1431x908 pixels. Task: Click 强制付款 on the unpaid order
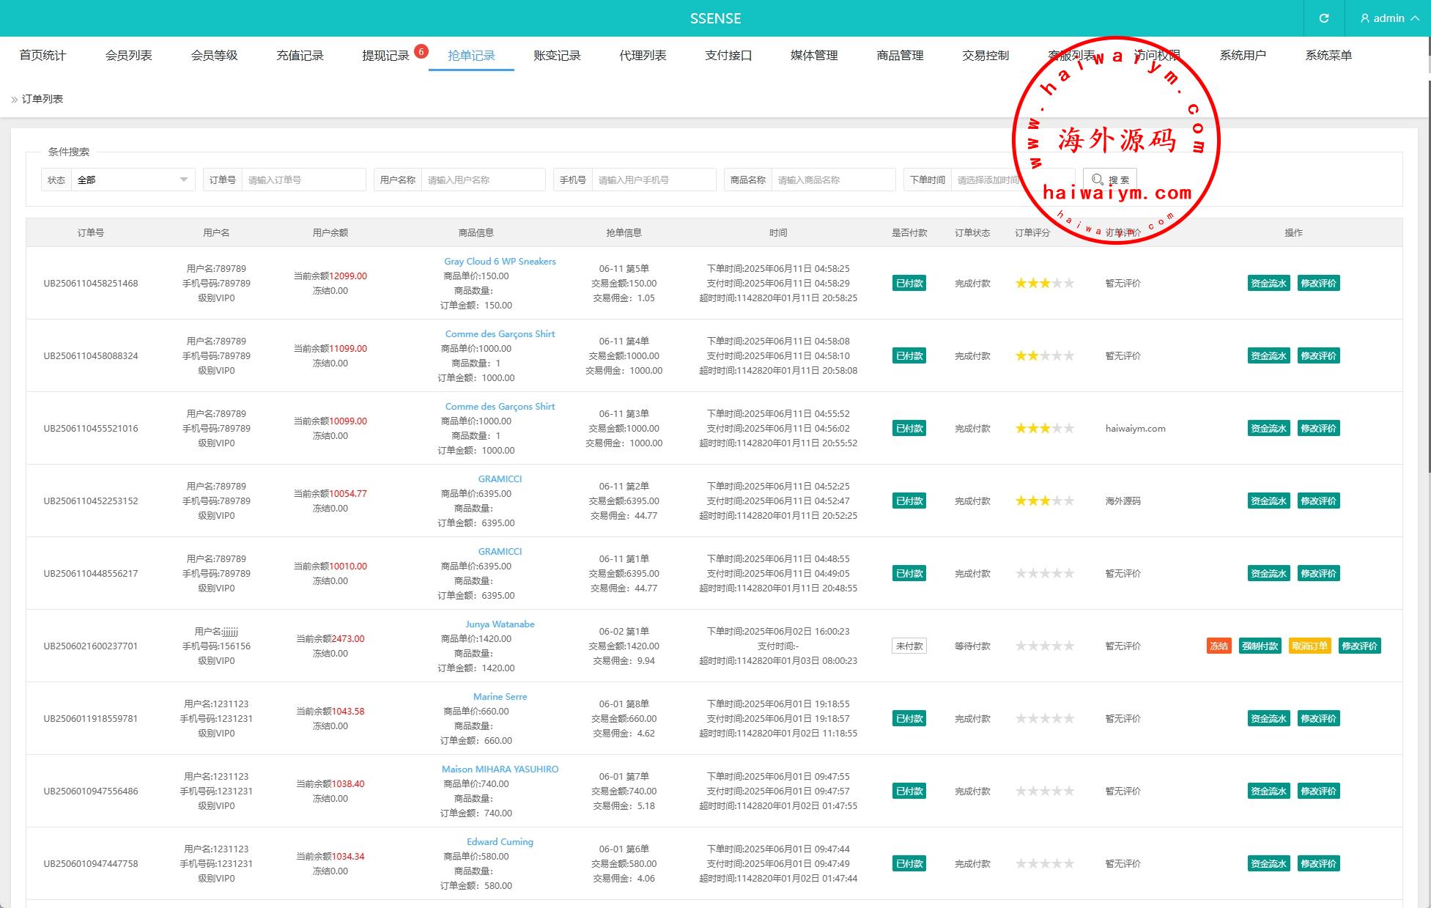(1260, 646)
